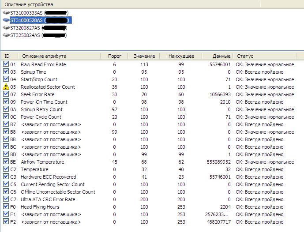Select the 'Hardware ECC Recovered' attribute name
Viewport: 304px width, 232px height.
point(49,177)
